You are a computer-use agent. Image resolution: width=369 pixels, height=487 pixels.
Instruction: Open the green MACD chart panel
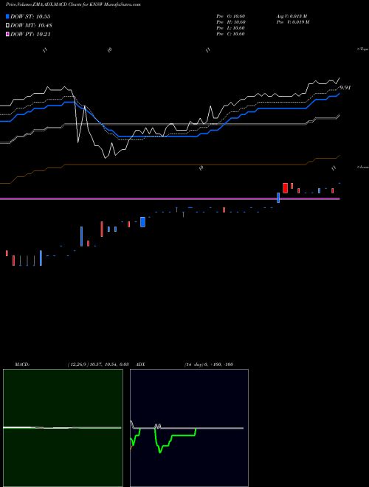(63, 428)
